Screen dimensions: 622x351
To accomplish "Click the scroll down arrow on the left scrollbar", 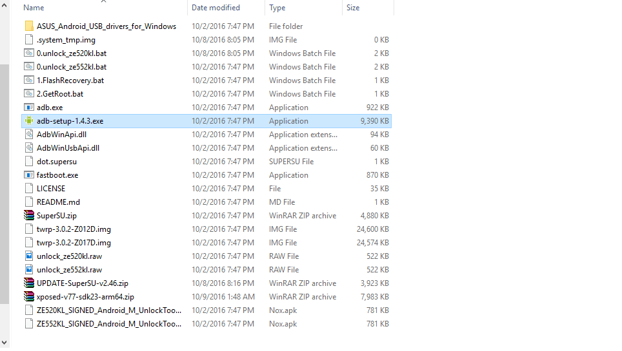I will point(5,342).
